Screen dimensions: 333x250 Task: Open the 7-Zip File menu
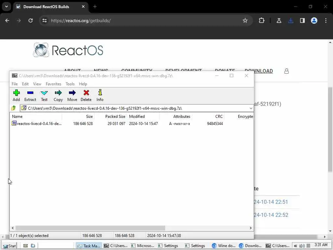[x=15, y=84]
